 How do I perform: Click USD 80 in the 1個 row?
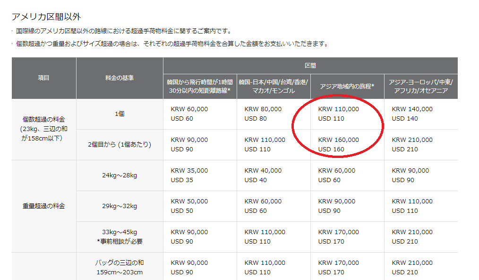(256, 119)
